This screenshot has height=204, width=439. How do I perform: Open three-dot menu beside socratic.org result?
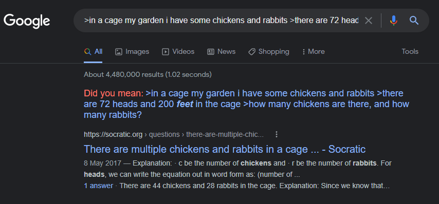point(277,134)
